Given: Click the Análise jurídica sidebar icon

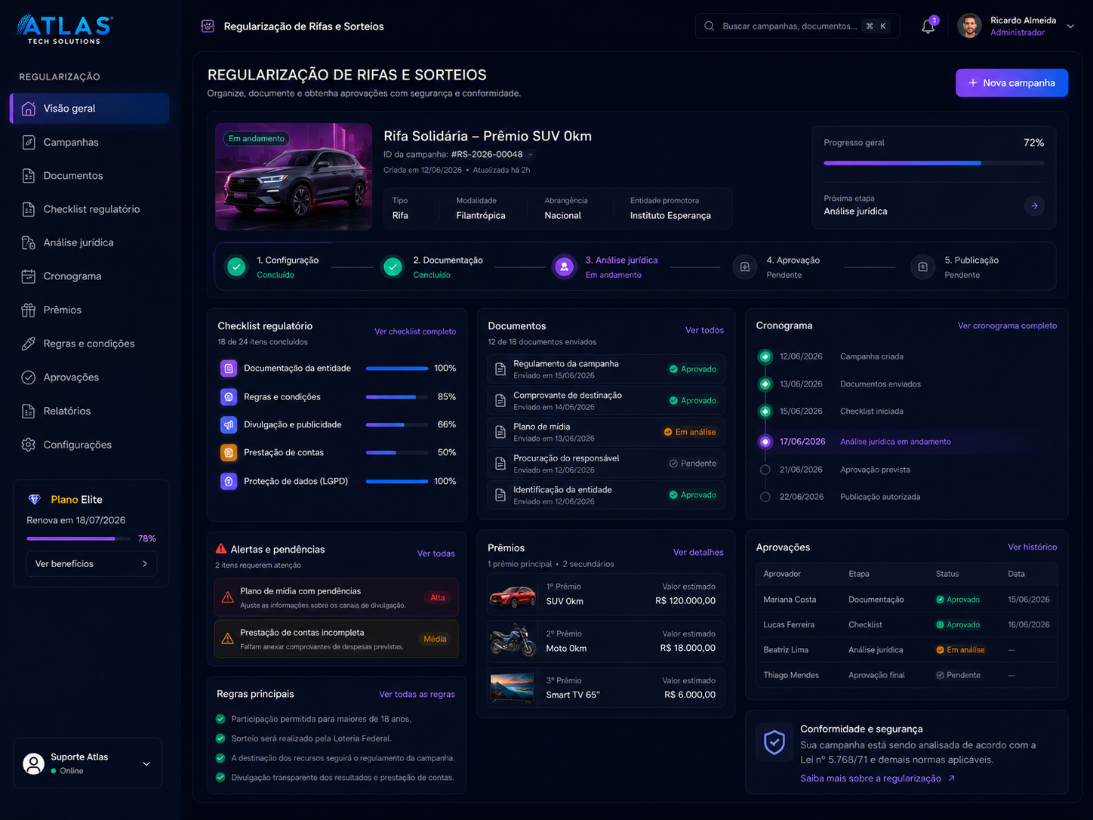Looking at the screenshot, I should (x=29, y=242).
